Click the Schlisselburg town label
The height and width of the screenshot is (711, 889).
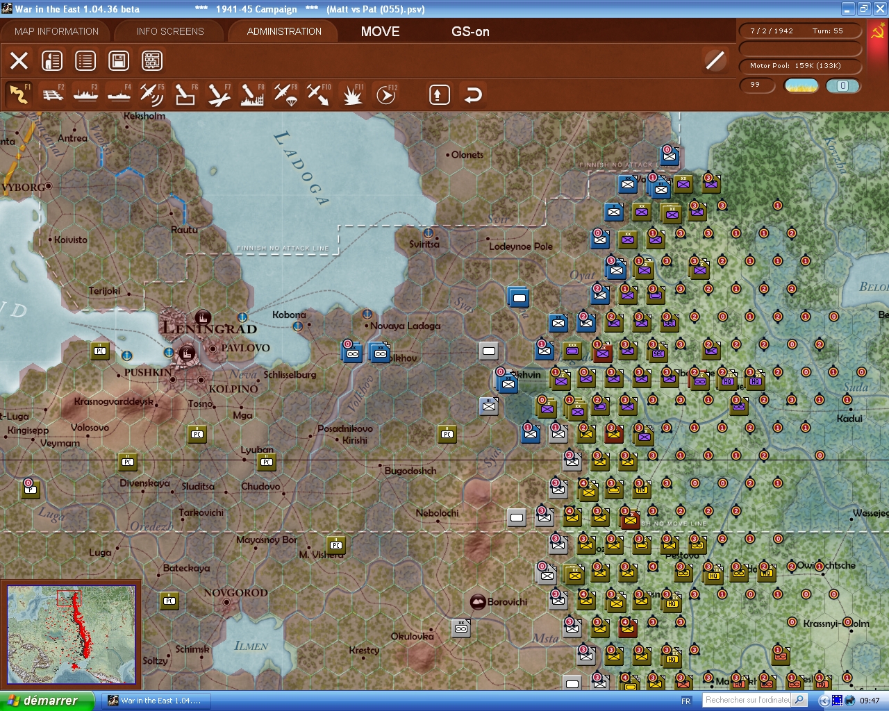(x=290, y=375)
